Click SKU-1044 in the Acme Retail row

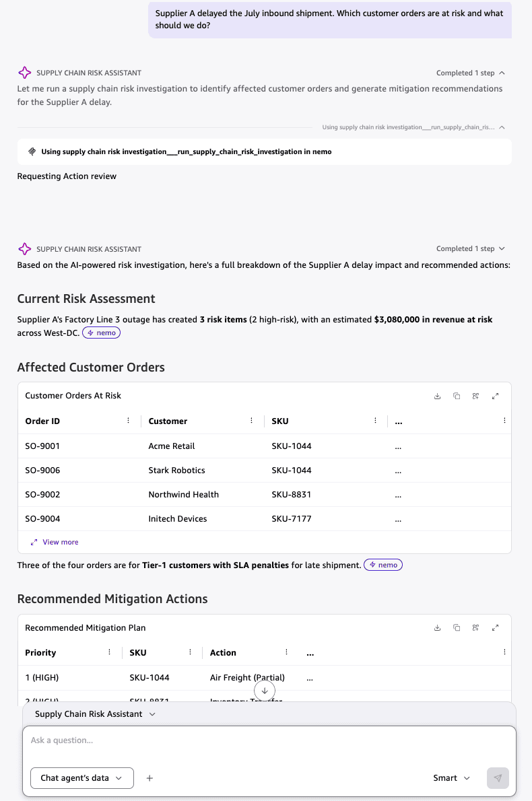(292, 446)
